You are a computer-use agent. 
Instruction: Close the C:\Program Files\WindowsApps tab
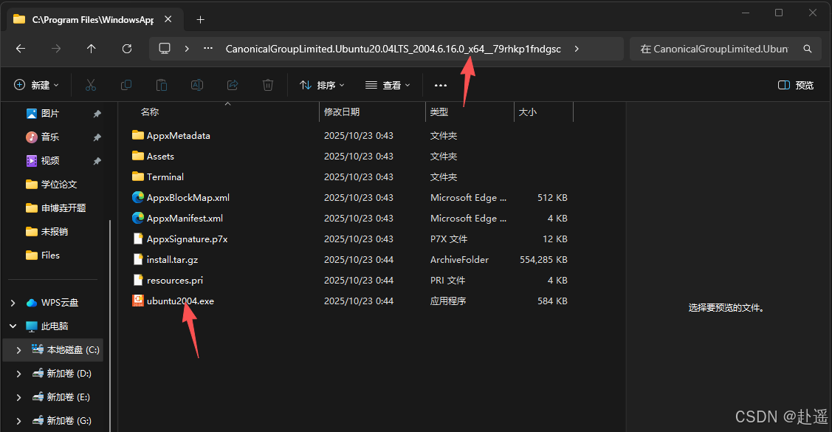[x=168, y=19]
